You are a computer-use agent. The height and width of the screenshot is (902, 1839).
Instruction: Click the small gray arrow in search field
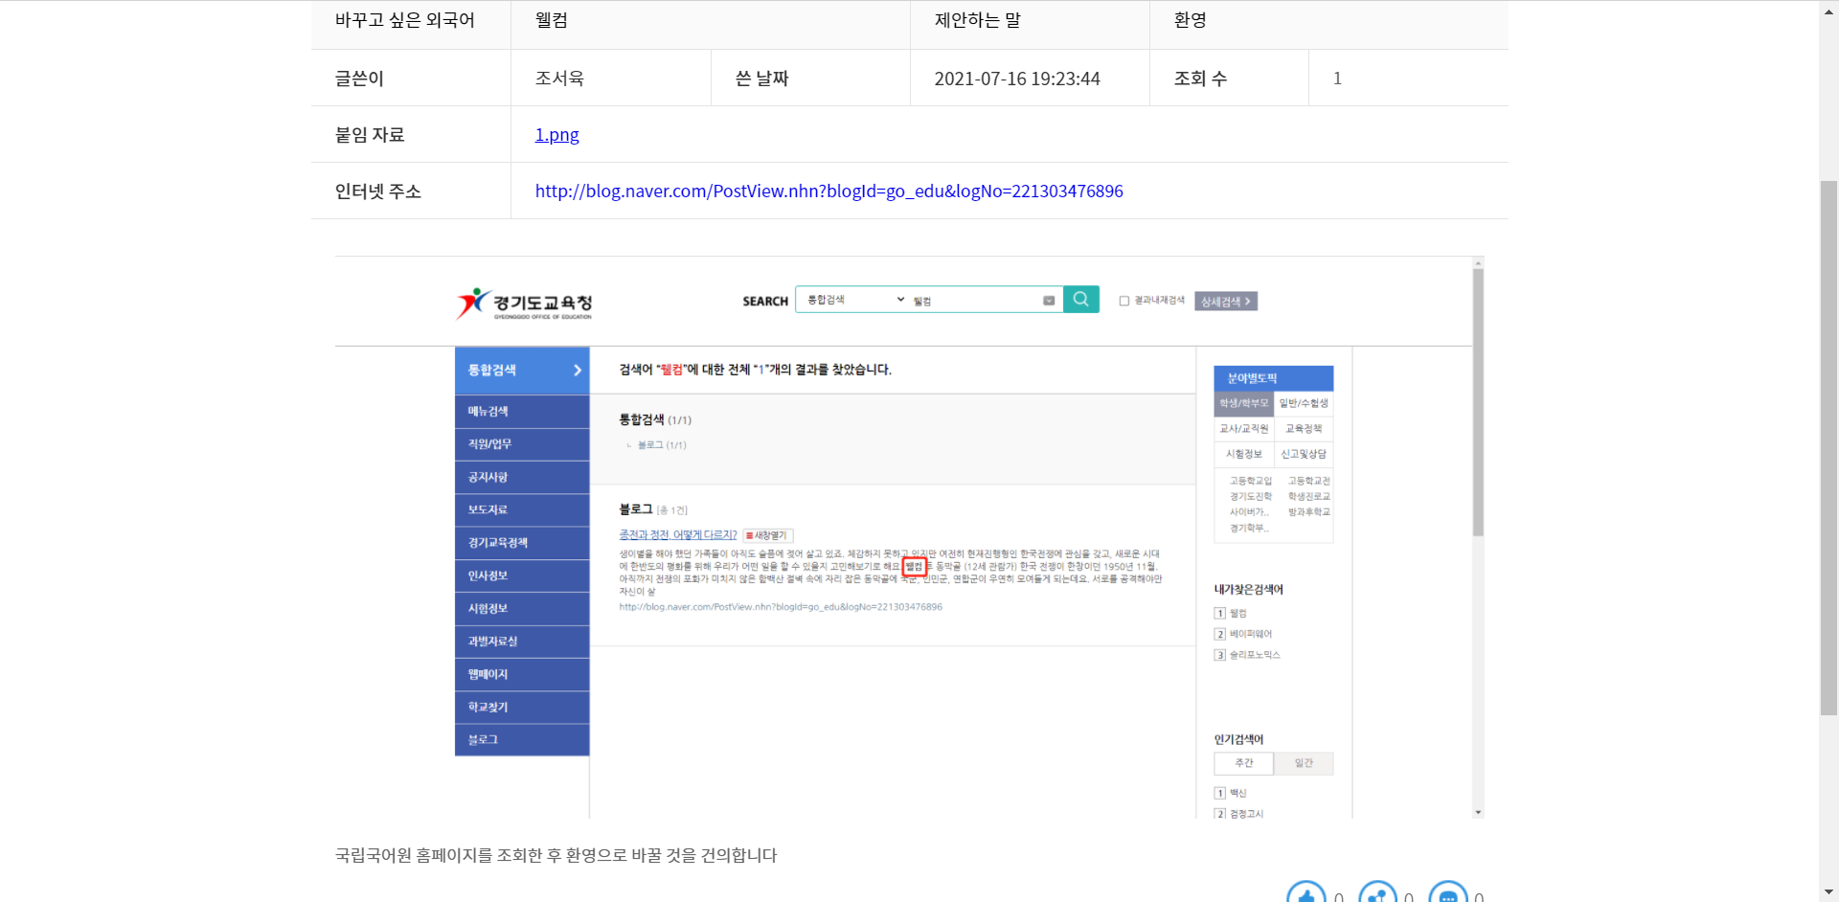click(1049, 301)
